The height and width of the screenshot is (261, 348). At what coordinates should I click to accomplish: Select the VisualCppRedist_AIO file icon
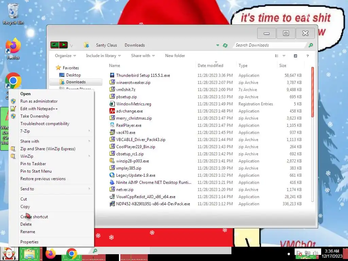[112, 197]
